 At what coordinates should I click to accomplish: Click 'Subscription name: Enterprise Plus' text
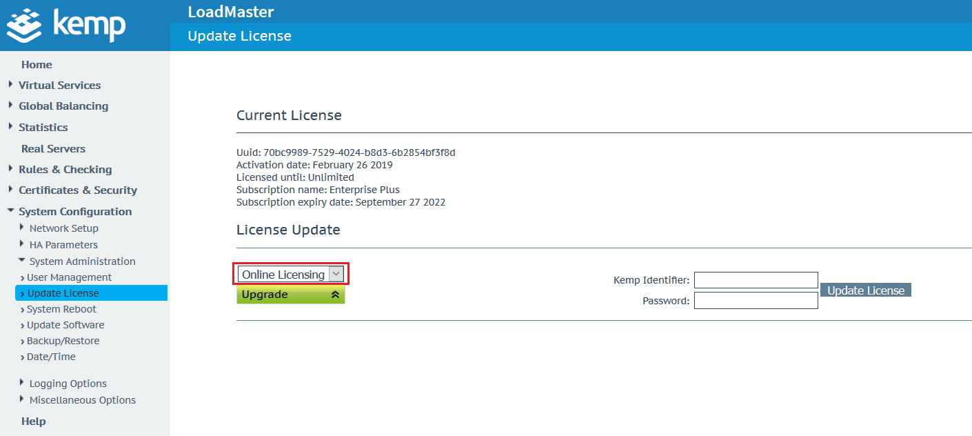[x=318, y=190]
